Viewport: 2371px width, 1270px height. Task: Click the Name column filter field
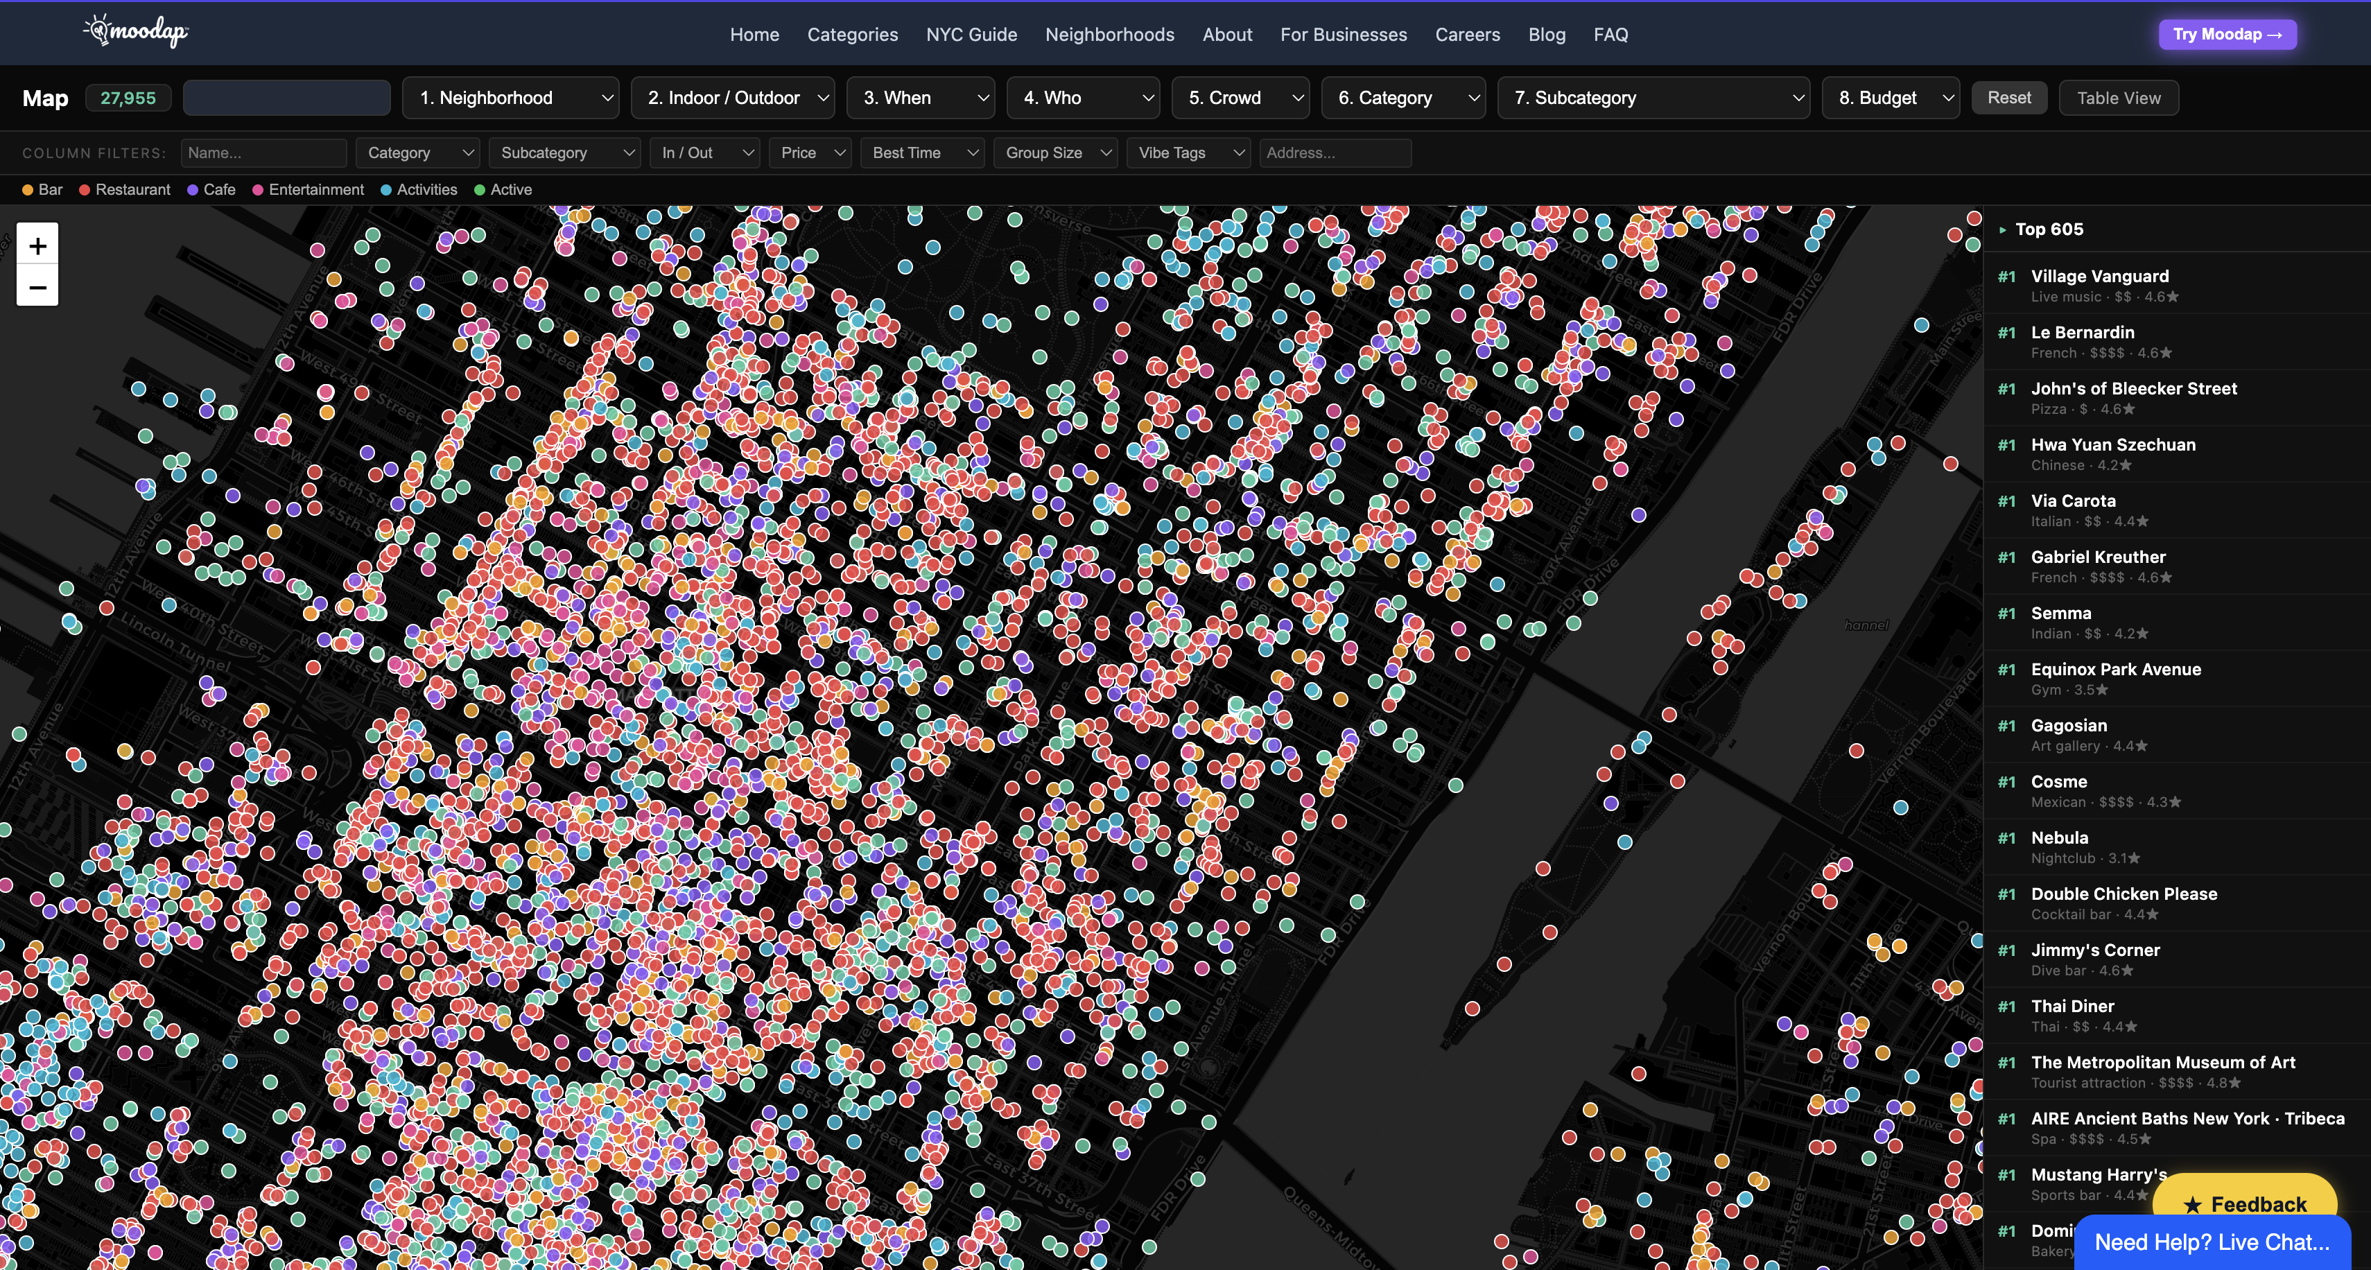(264, 153)
